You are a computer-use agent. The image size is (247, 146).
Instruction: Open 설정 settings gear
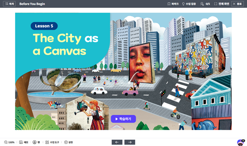point(69,142)
